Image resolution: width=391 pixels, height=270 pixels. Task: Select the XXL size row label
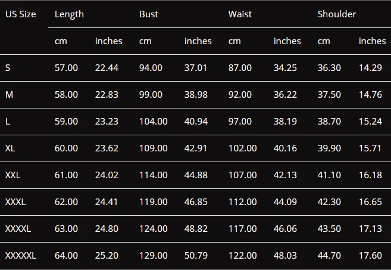(12, 175)
